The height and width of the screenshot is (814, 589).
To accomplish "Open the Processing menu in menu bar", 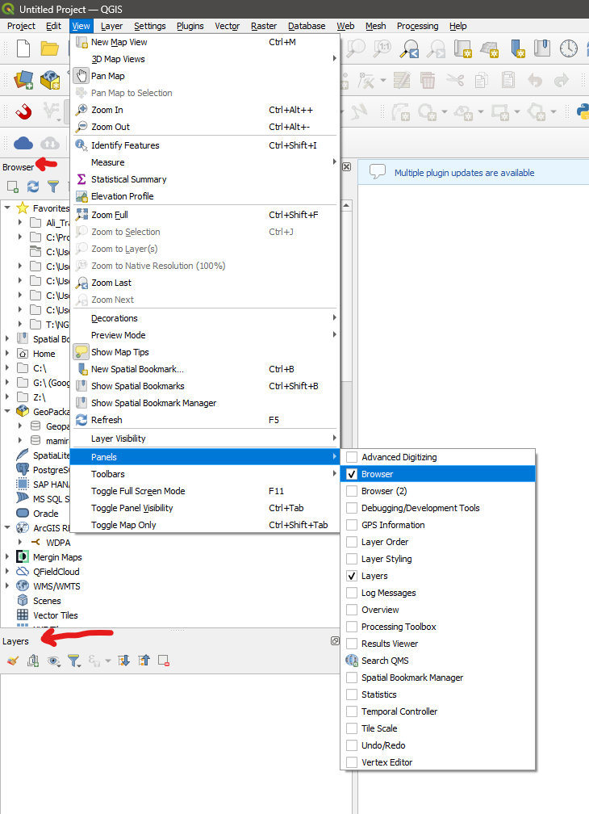I will (x=417, y=26).
